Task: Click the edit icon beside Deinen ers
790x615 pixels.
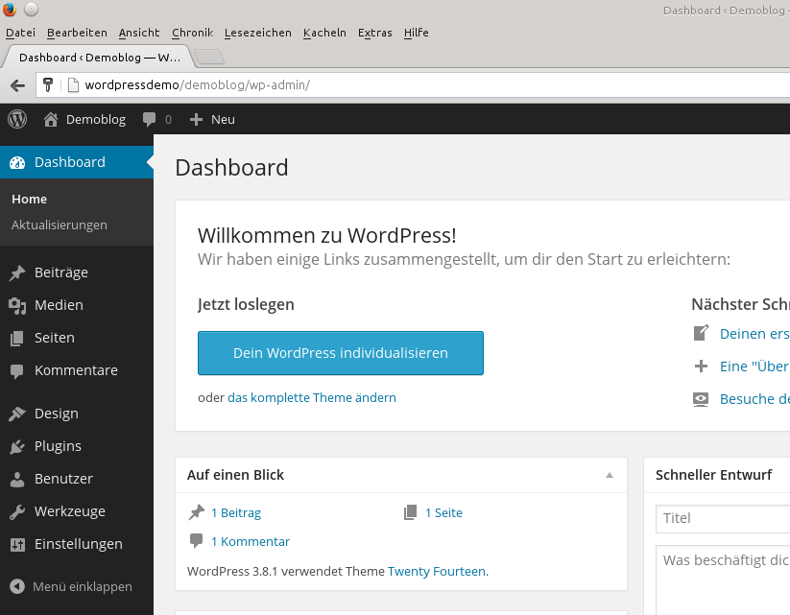Action: pos(701,333)
